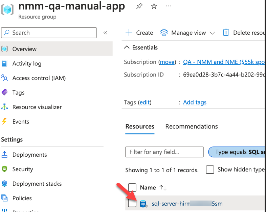Mark the resource group as favorite with the star
The image size is (266, 212).
pos(154,6)
